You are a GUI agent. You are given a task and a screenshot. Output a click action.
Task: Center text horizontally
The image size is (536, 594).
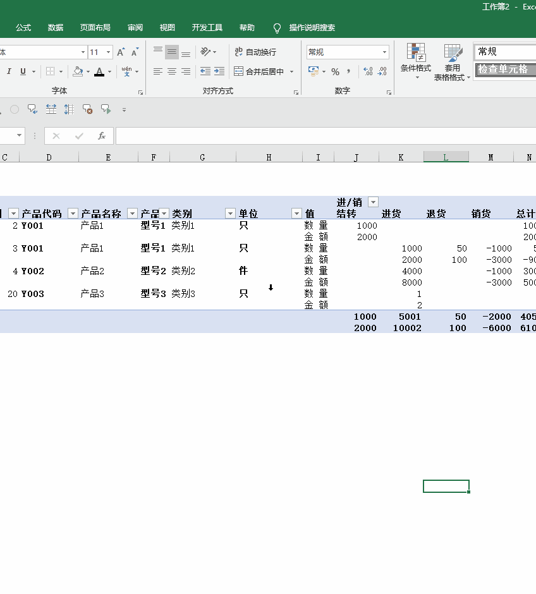172,71
